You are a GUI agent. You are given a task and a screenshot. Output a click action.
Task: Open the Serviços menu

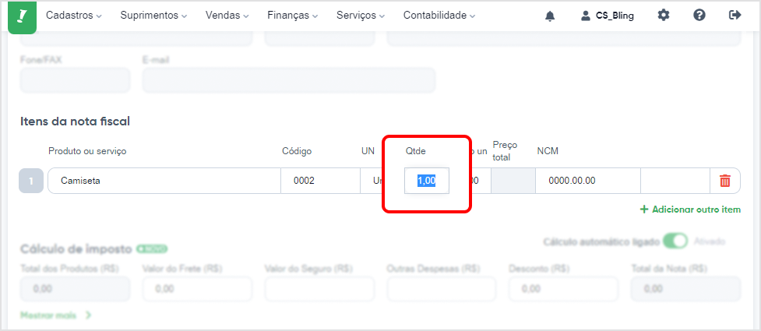(361, 16)
